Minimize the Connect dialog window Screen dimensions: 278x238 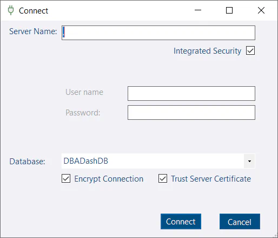198,10
